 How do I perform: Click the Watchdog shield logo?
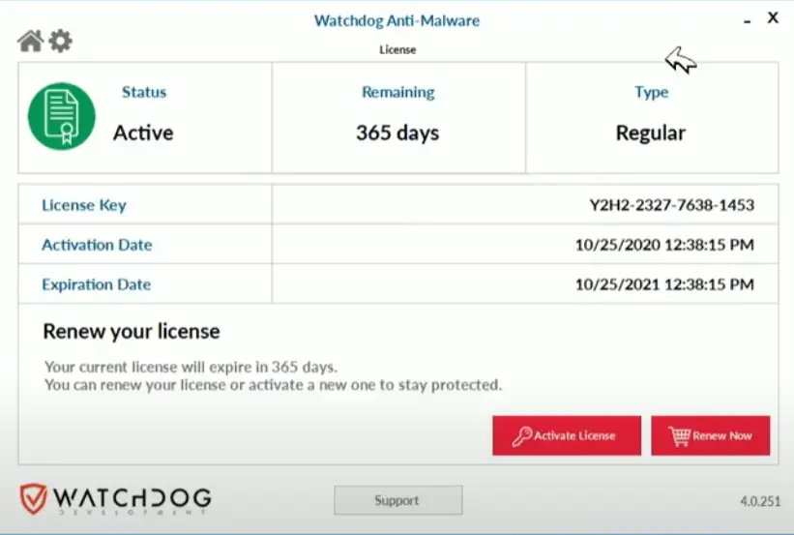coord(34,499)
